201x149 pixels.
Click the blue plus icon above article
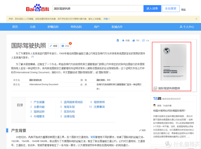[118, 40]
